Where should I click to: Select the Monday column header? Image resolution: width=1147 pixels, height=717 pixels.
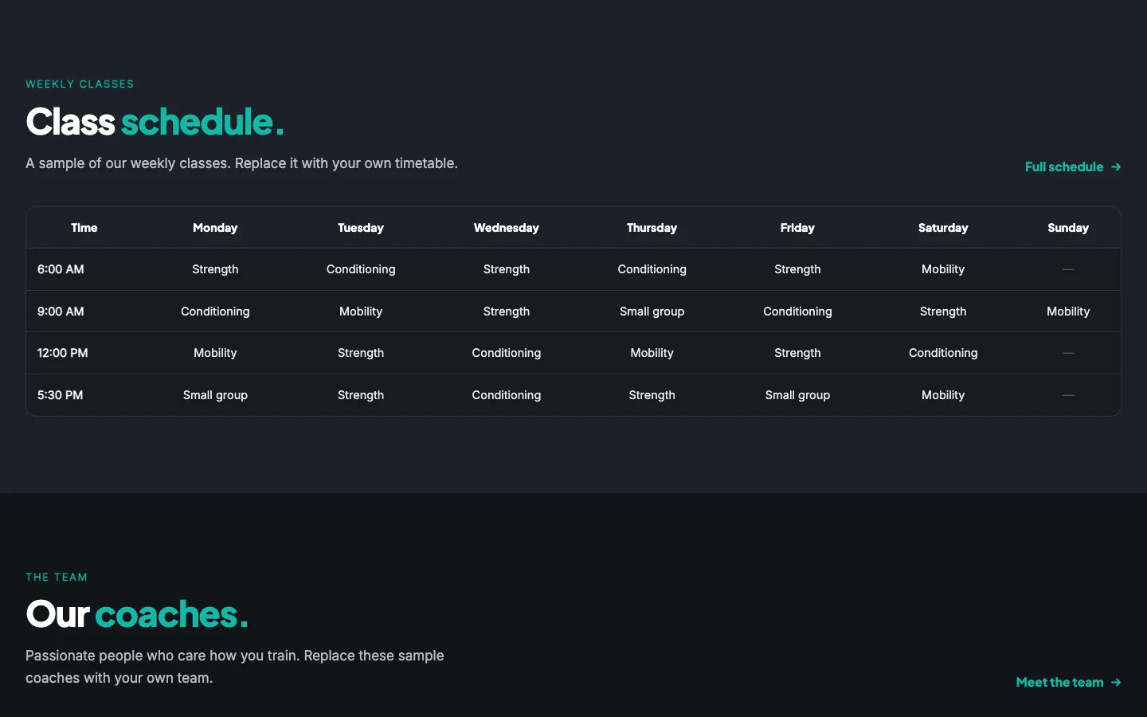click(215, 228)
